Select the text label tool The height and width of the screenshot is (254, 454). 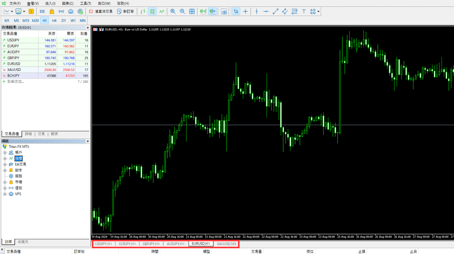click(x=304, y=12)
